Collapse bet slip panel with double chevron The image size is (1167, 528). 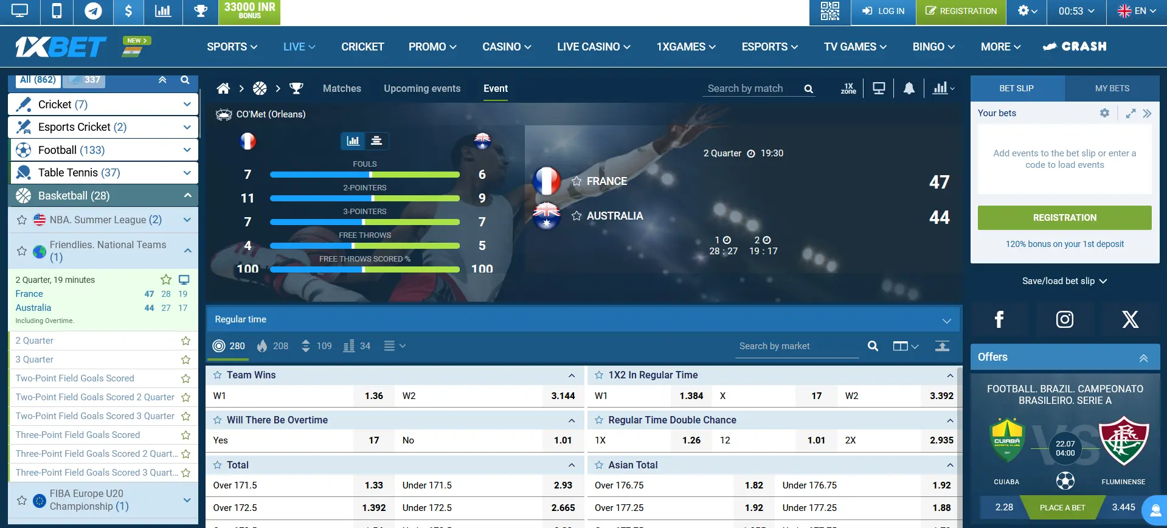pyautogui.click(x=1147, y=113)
